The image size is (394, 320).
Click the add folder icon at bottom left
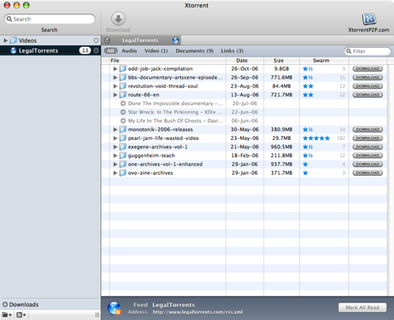tap(7, 314)
